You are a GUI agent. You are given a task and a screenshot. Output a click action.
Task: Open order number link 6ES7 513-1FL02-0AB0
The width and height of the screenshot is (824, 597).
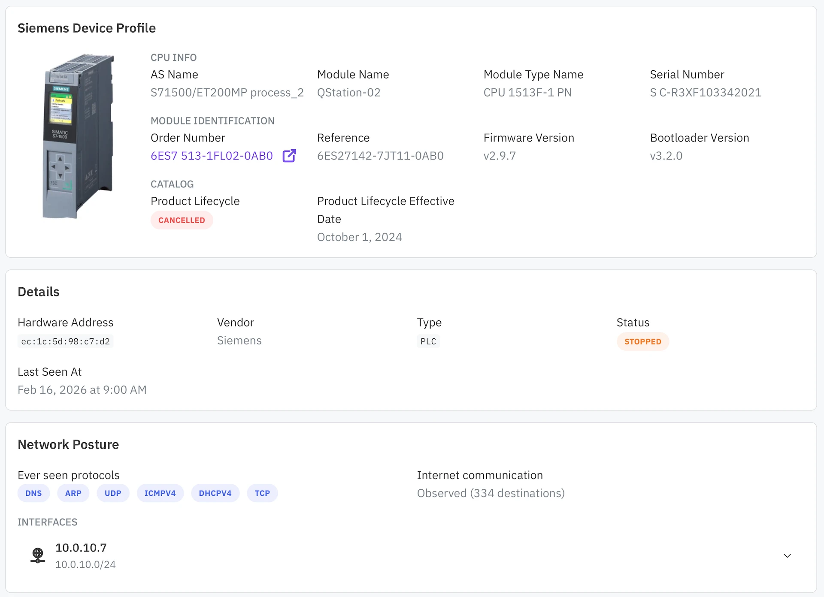[x=212, y=155]
